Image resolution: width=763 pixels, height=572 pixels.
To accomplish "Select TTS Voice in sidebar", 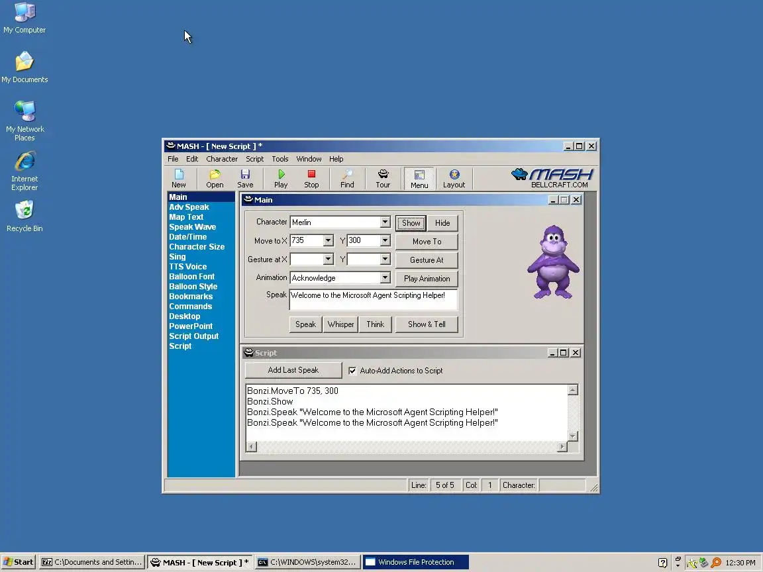I will click(188, 267).
